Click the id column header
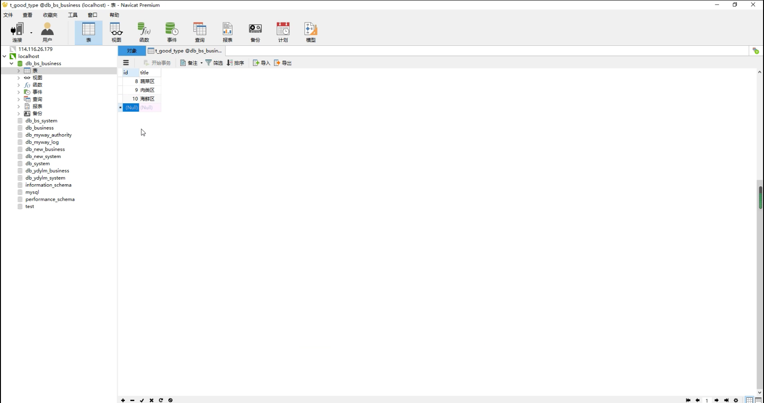This screenshot has height=403, width=764. tap(130, 72)
